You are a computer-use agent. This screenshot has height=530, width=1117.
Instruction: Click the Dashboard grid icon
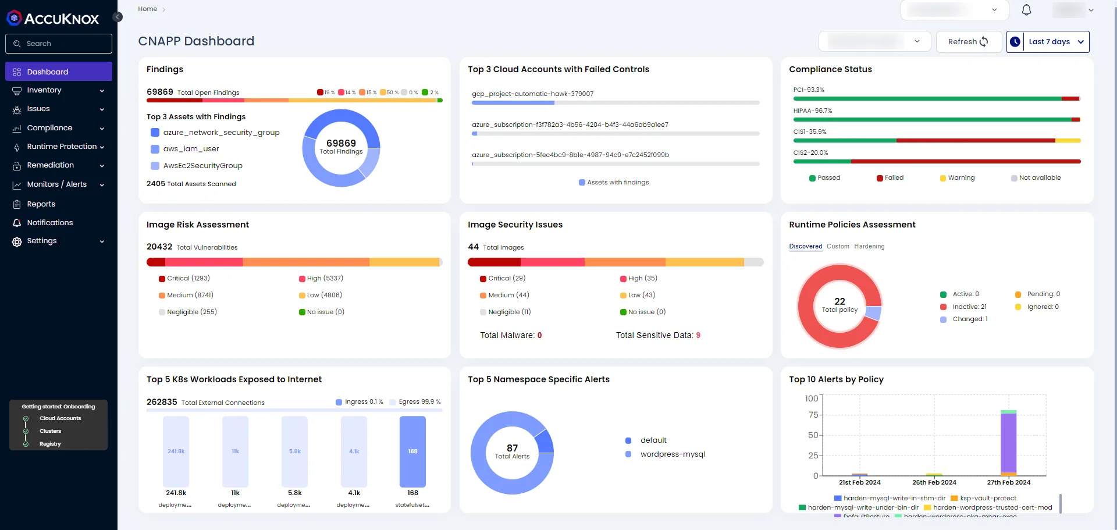pyautogui.click(x=17, y=72)
